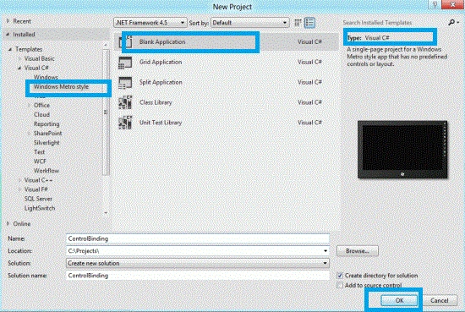Cancel the New Project dialog
The height and width of the screenshot is (312, 465).
tap(439, 300)
